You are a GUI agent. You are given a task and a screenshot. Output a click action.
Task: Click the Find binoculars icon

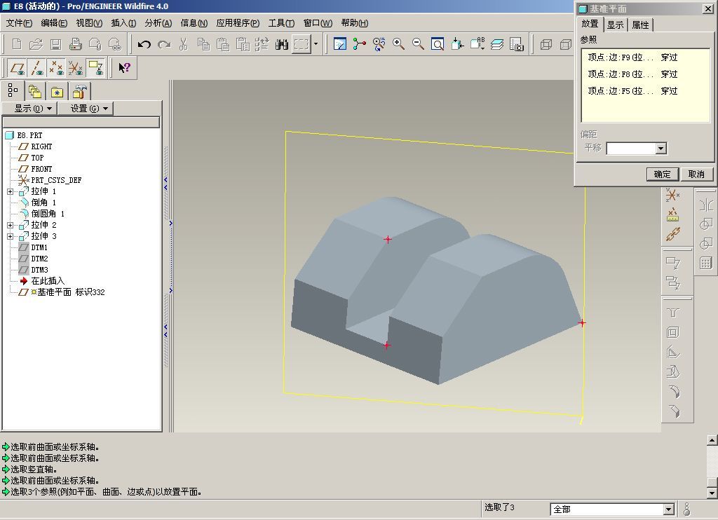point(282,44)
